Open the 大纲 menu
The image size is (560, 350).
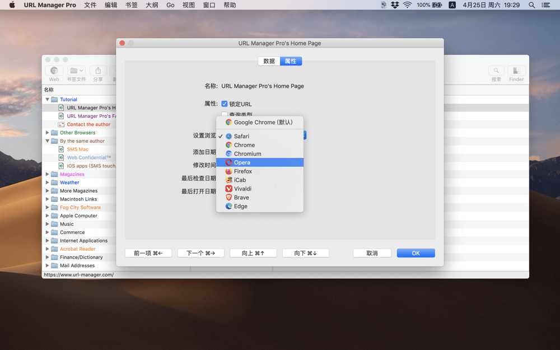pyautogui.click(x=152, y=5)
